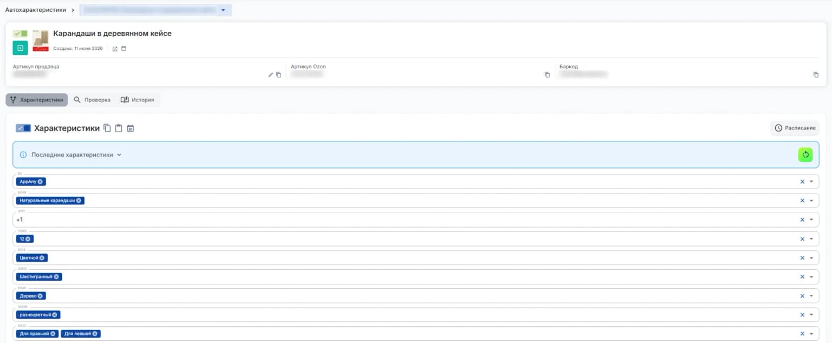Click the green refresh button
This screenshot has width=832, height=343.
click(805, 155)
